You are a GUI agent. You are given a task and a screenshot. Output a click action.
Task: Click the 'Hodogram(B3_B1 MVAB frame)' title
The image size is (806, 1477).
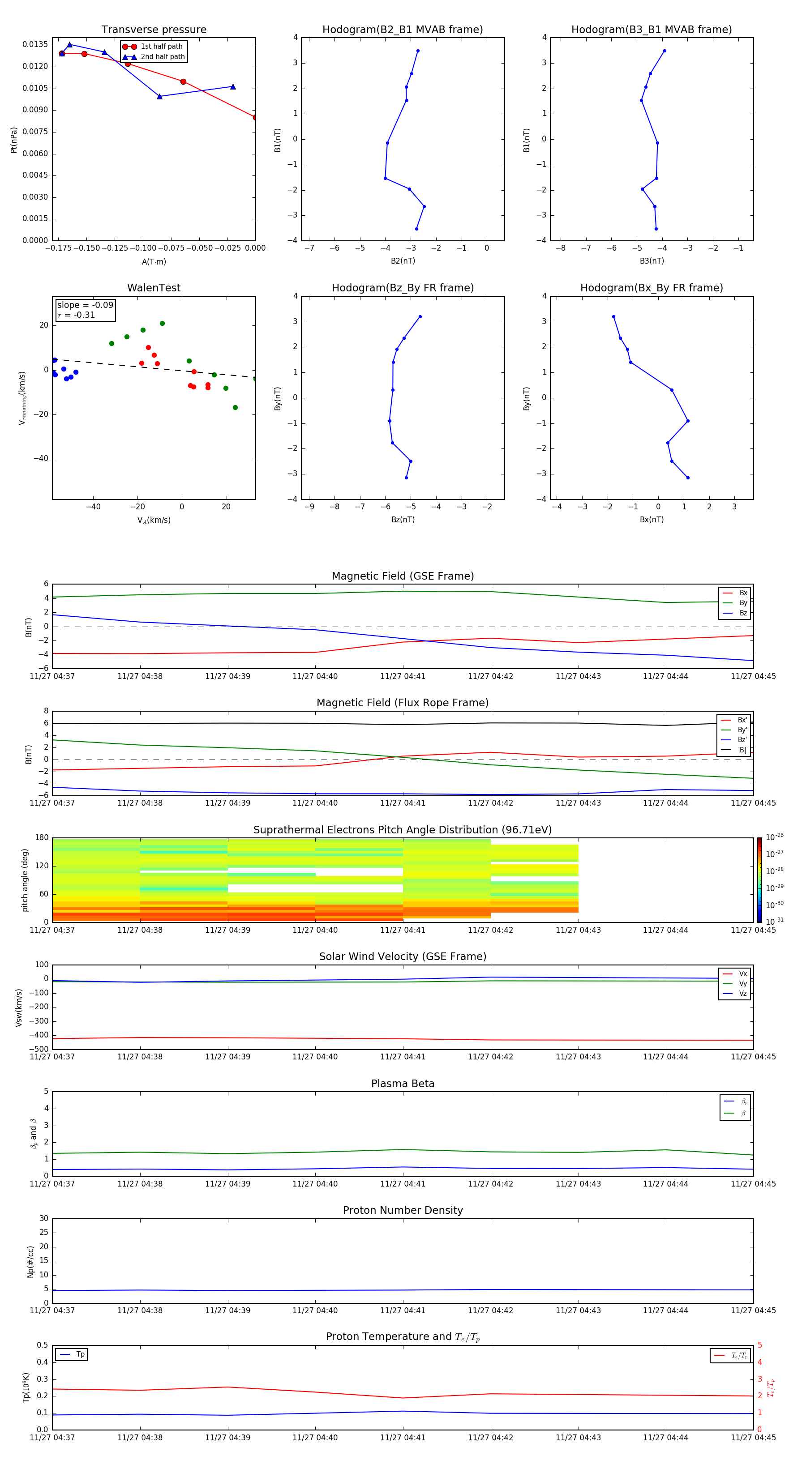pos(652,30)
